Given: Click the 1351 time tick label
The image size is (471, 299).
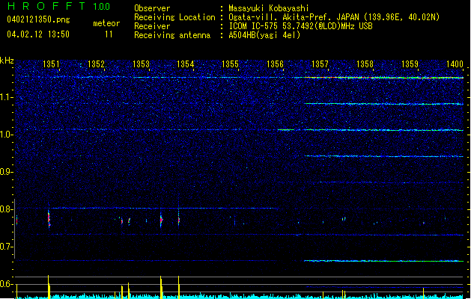Looking at the screenshot, I should 51,64.
